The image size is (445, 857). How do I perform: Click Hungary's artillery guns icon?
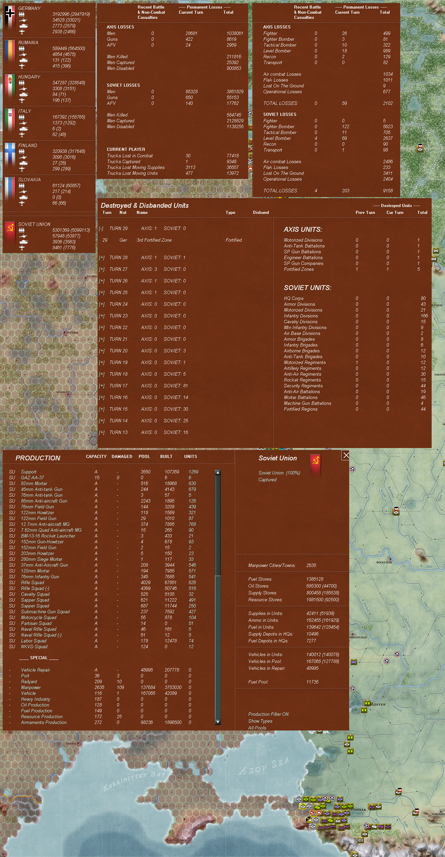pos(23,89)
